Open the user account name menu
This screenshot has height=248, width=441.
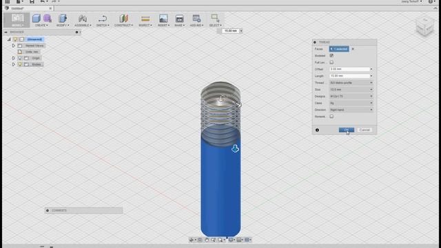(411, 1)
